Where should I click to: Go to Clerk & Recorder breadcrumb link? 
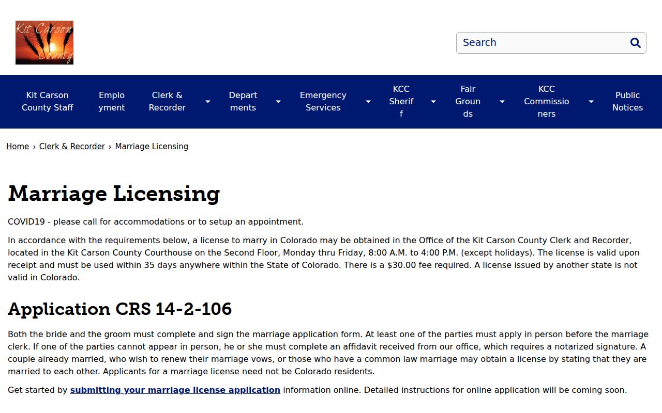pos(72,147)
